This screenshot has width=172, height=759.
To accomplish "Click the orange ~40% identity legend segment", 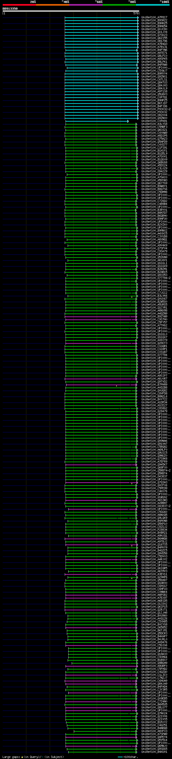I will tap(53, 5).
